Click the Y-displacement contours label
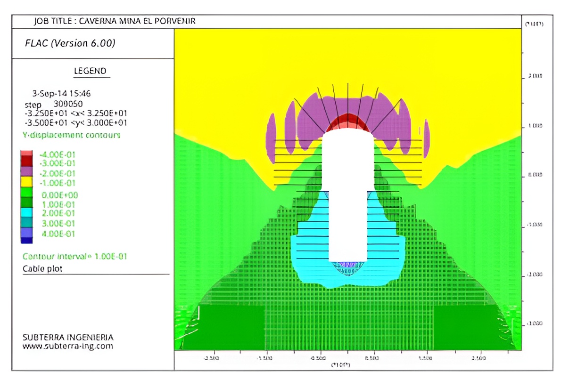 pyautogui.click(x=71, y=135)
